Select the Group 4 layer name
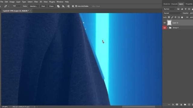Viewport: 193px width, 108px height. pos(176,28)
